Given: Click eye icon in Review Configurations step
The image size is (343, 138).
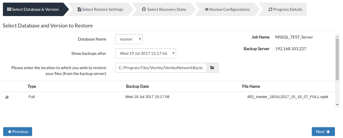Looking at the screenshot, I should [207, 9].
